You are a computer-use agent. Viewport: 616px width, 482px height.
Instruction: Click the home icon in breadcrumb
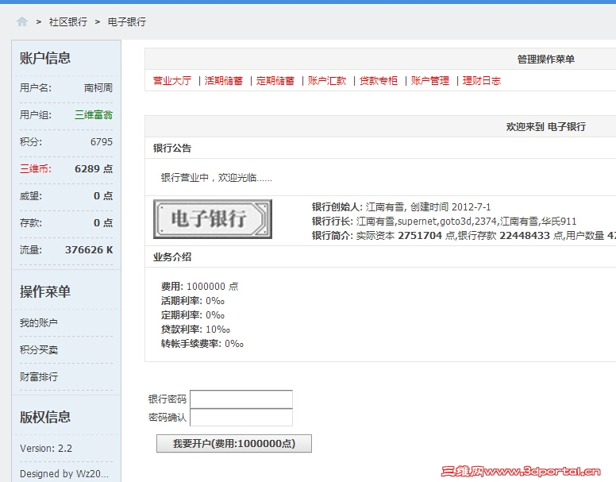pos(22,21)
